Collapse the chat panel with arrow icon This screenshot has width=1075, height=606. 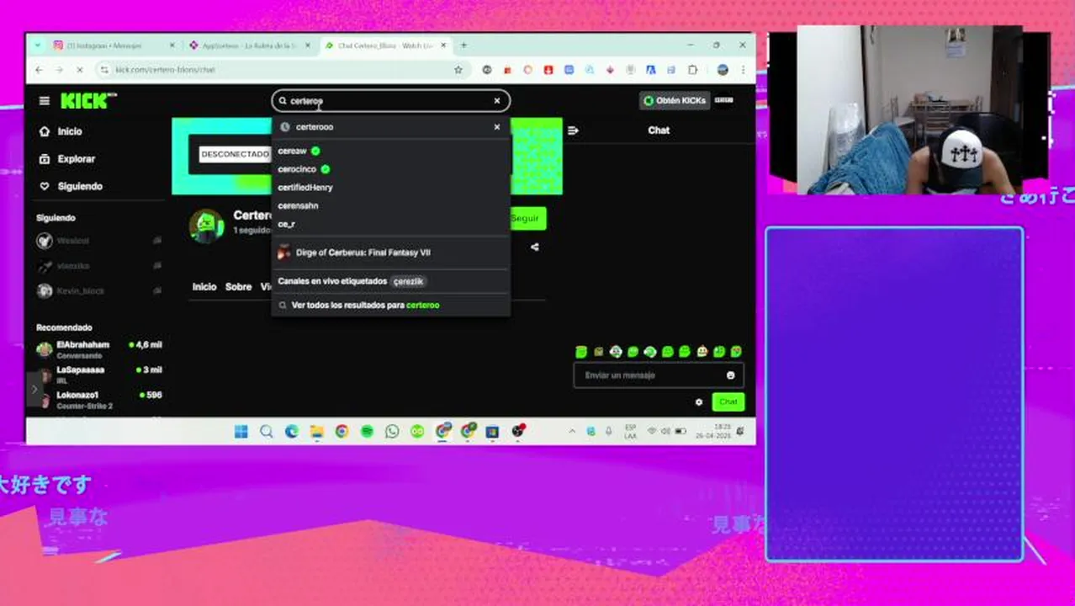[573, 130]
